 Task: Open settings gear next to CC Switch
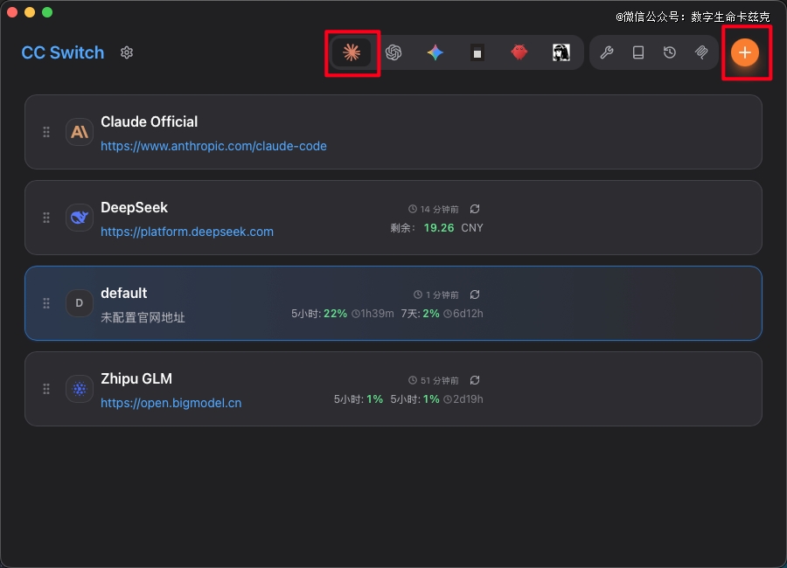click(127, 52)
